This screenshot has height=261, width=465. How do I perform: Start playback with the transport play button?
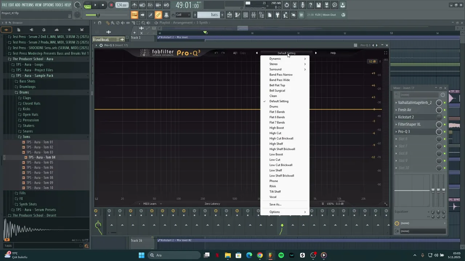[x=95, y=5]
